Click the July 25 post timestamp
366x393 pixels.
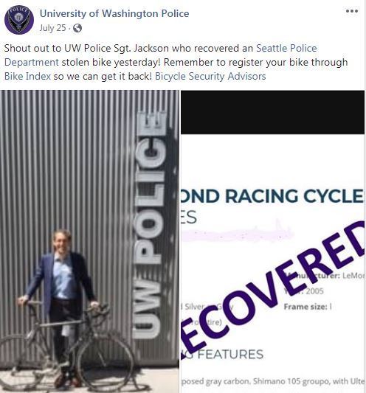[x=52, y=28]
